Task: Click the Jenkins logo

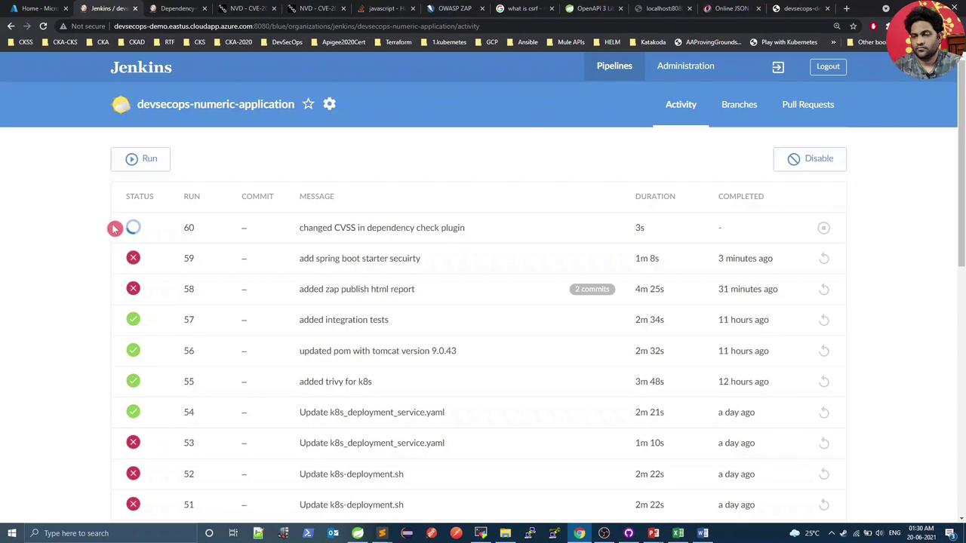Action: (141, 67)
